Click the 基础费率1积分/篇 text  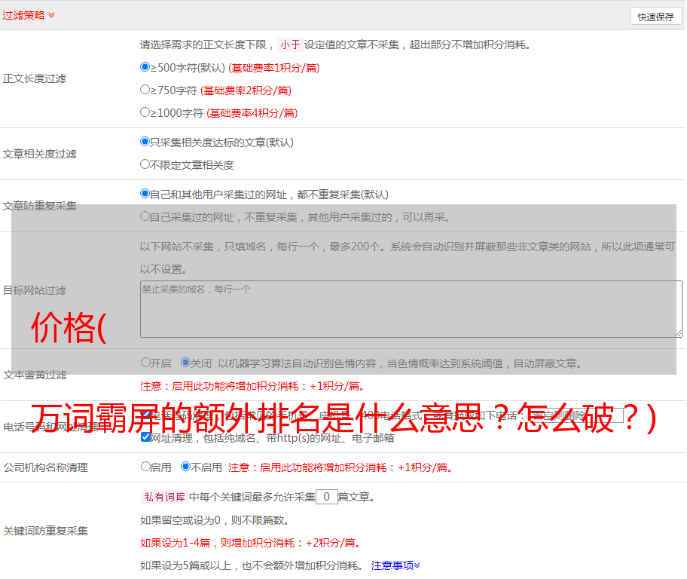point(274,68)
